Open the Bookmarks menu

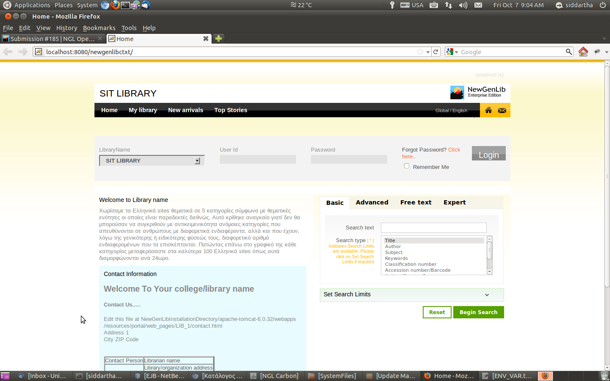(x=99, y=28)
